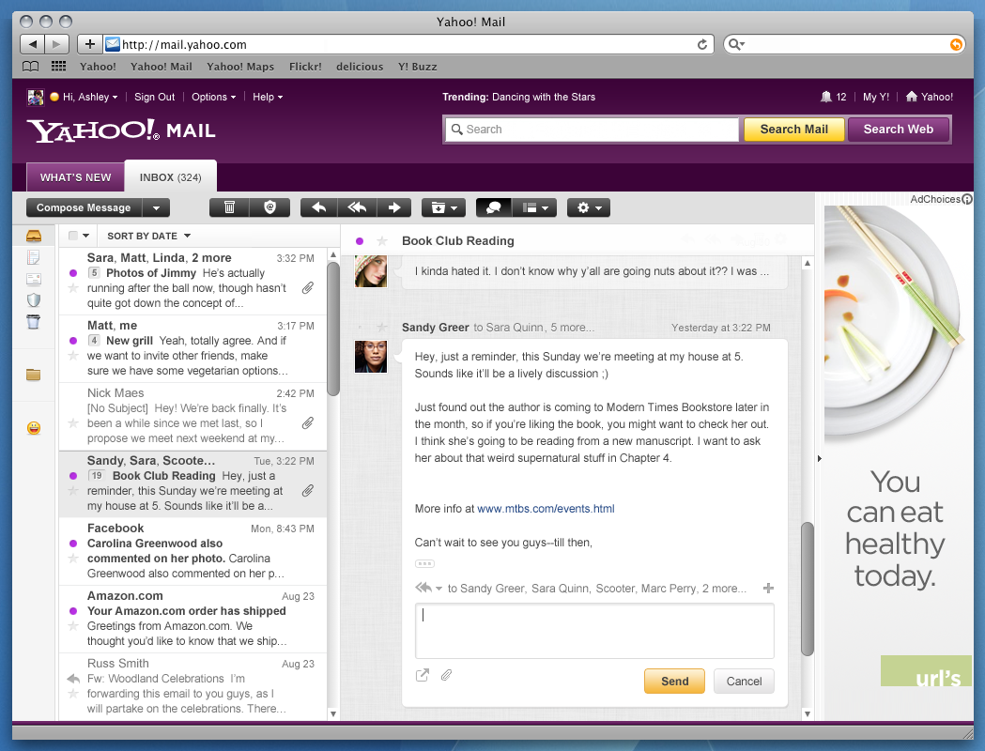Screen dimensions: 985x751
Task: Add recipient with plus icon in reply
Action: pos(768,589)
